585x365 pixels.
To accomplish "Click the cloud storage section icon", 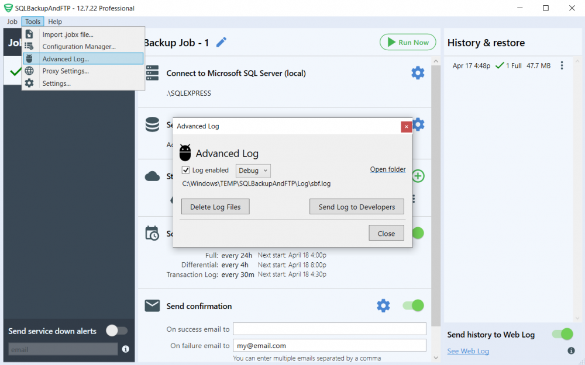I will [x=152, y=176].
